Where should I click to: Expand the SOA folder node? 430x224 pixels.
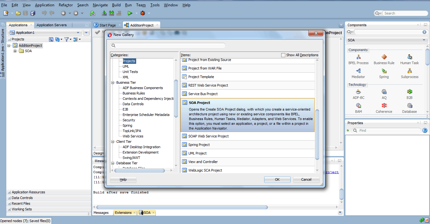coord(15,51)
